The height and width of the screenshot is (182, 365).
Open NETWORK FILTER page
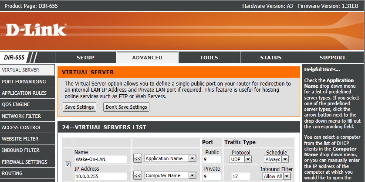[27, 116]
